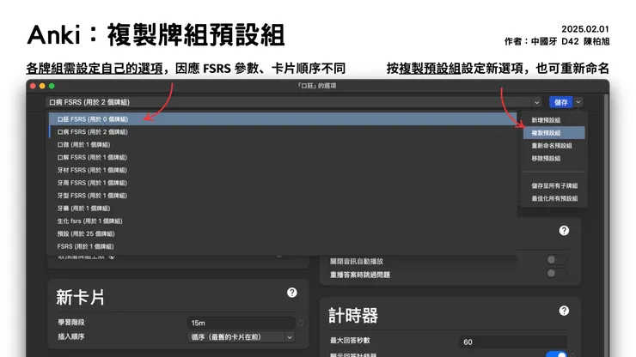Click the 計時器 section heading

coord(353,316)
